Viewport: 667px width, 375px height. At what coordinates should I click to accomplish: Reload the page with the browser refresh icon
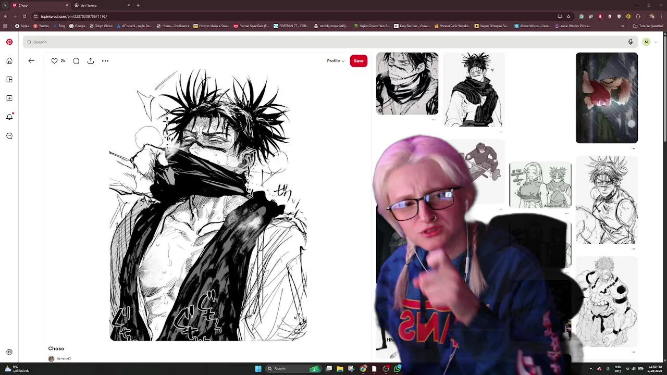pyautogui.click(x=24, y=16)
